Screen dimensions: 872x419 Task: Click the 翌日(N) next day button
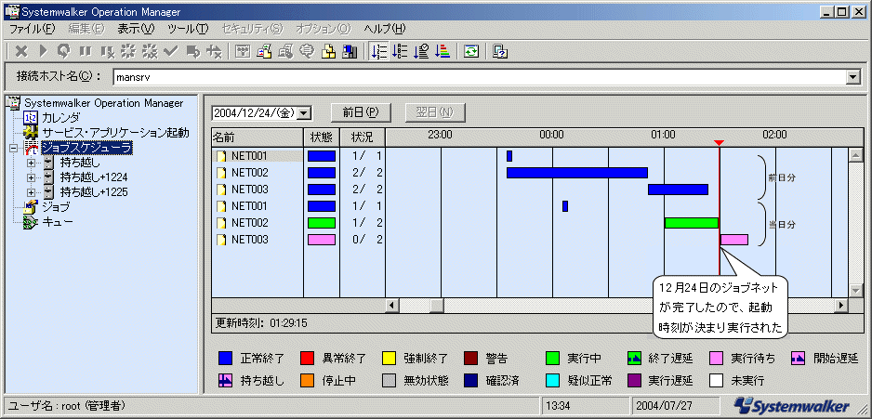(x=435, y=112)
